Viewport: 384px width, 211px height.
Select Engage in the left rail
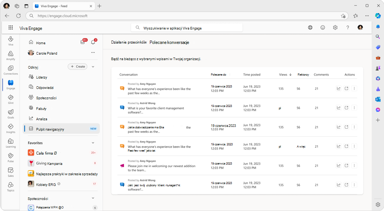click(x=11, y=85)
